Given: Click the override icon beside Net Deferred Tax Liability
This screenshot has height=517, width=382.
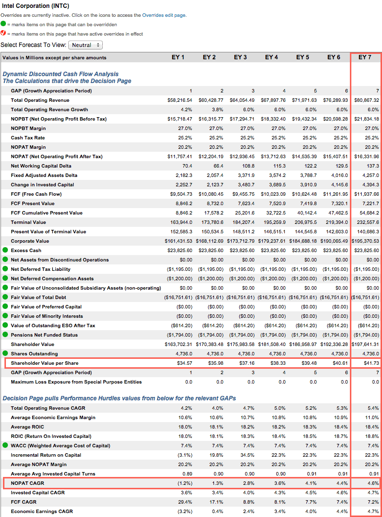Looking at the screenshot, I should tap(5, 269).
